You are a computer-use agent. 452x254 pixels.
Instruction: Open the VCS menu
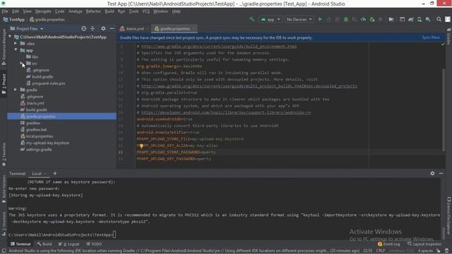pyautogui.click(x=146, y=11)
